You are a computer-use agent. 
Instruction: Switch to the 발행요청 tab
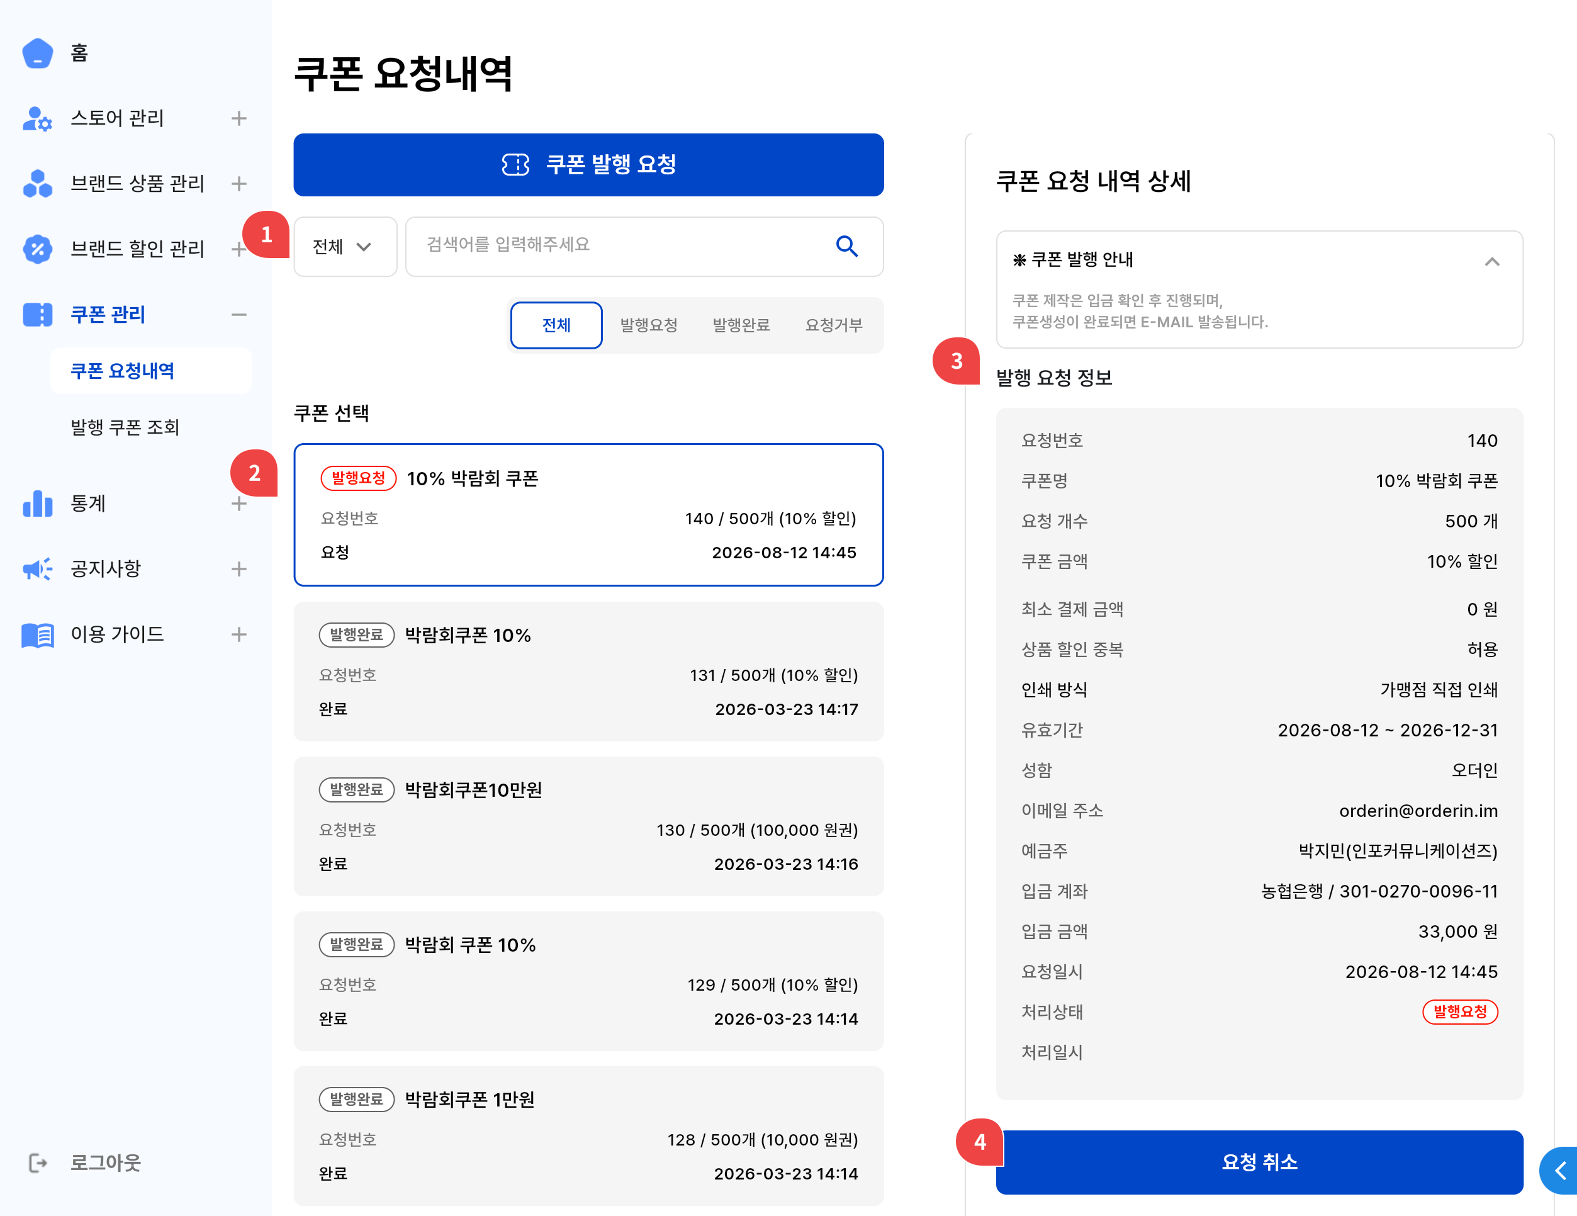click(x=648, y=325)
